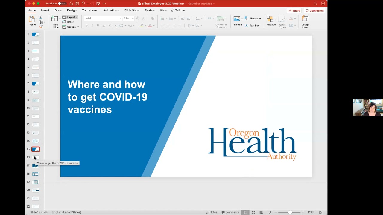The width and height of the screenshot is (383, 215).
Task: Open Design Ideas pane
Action: pos(305,22)
